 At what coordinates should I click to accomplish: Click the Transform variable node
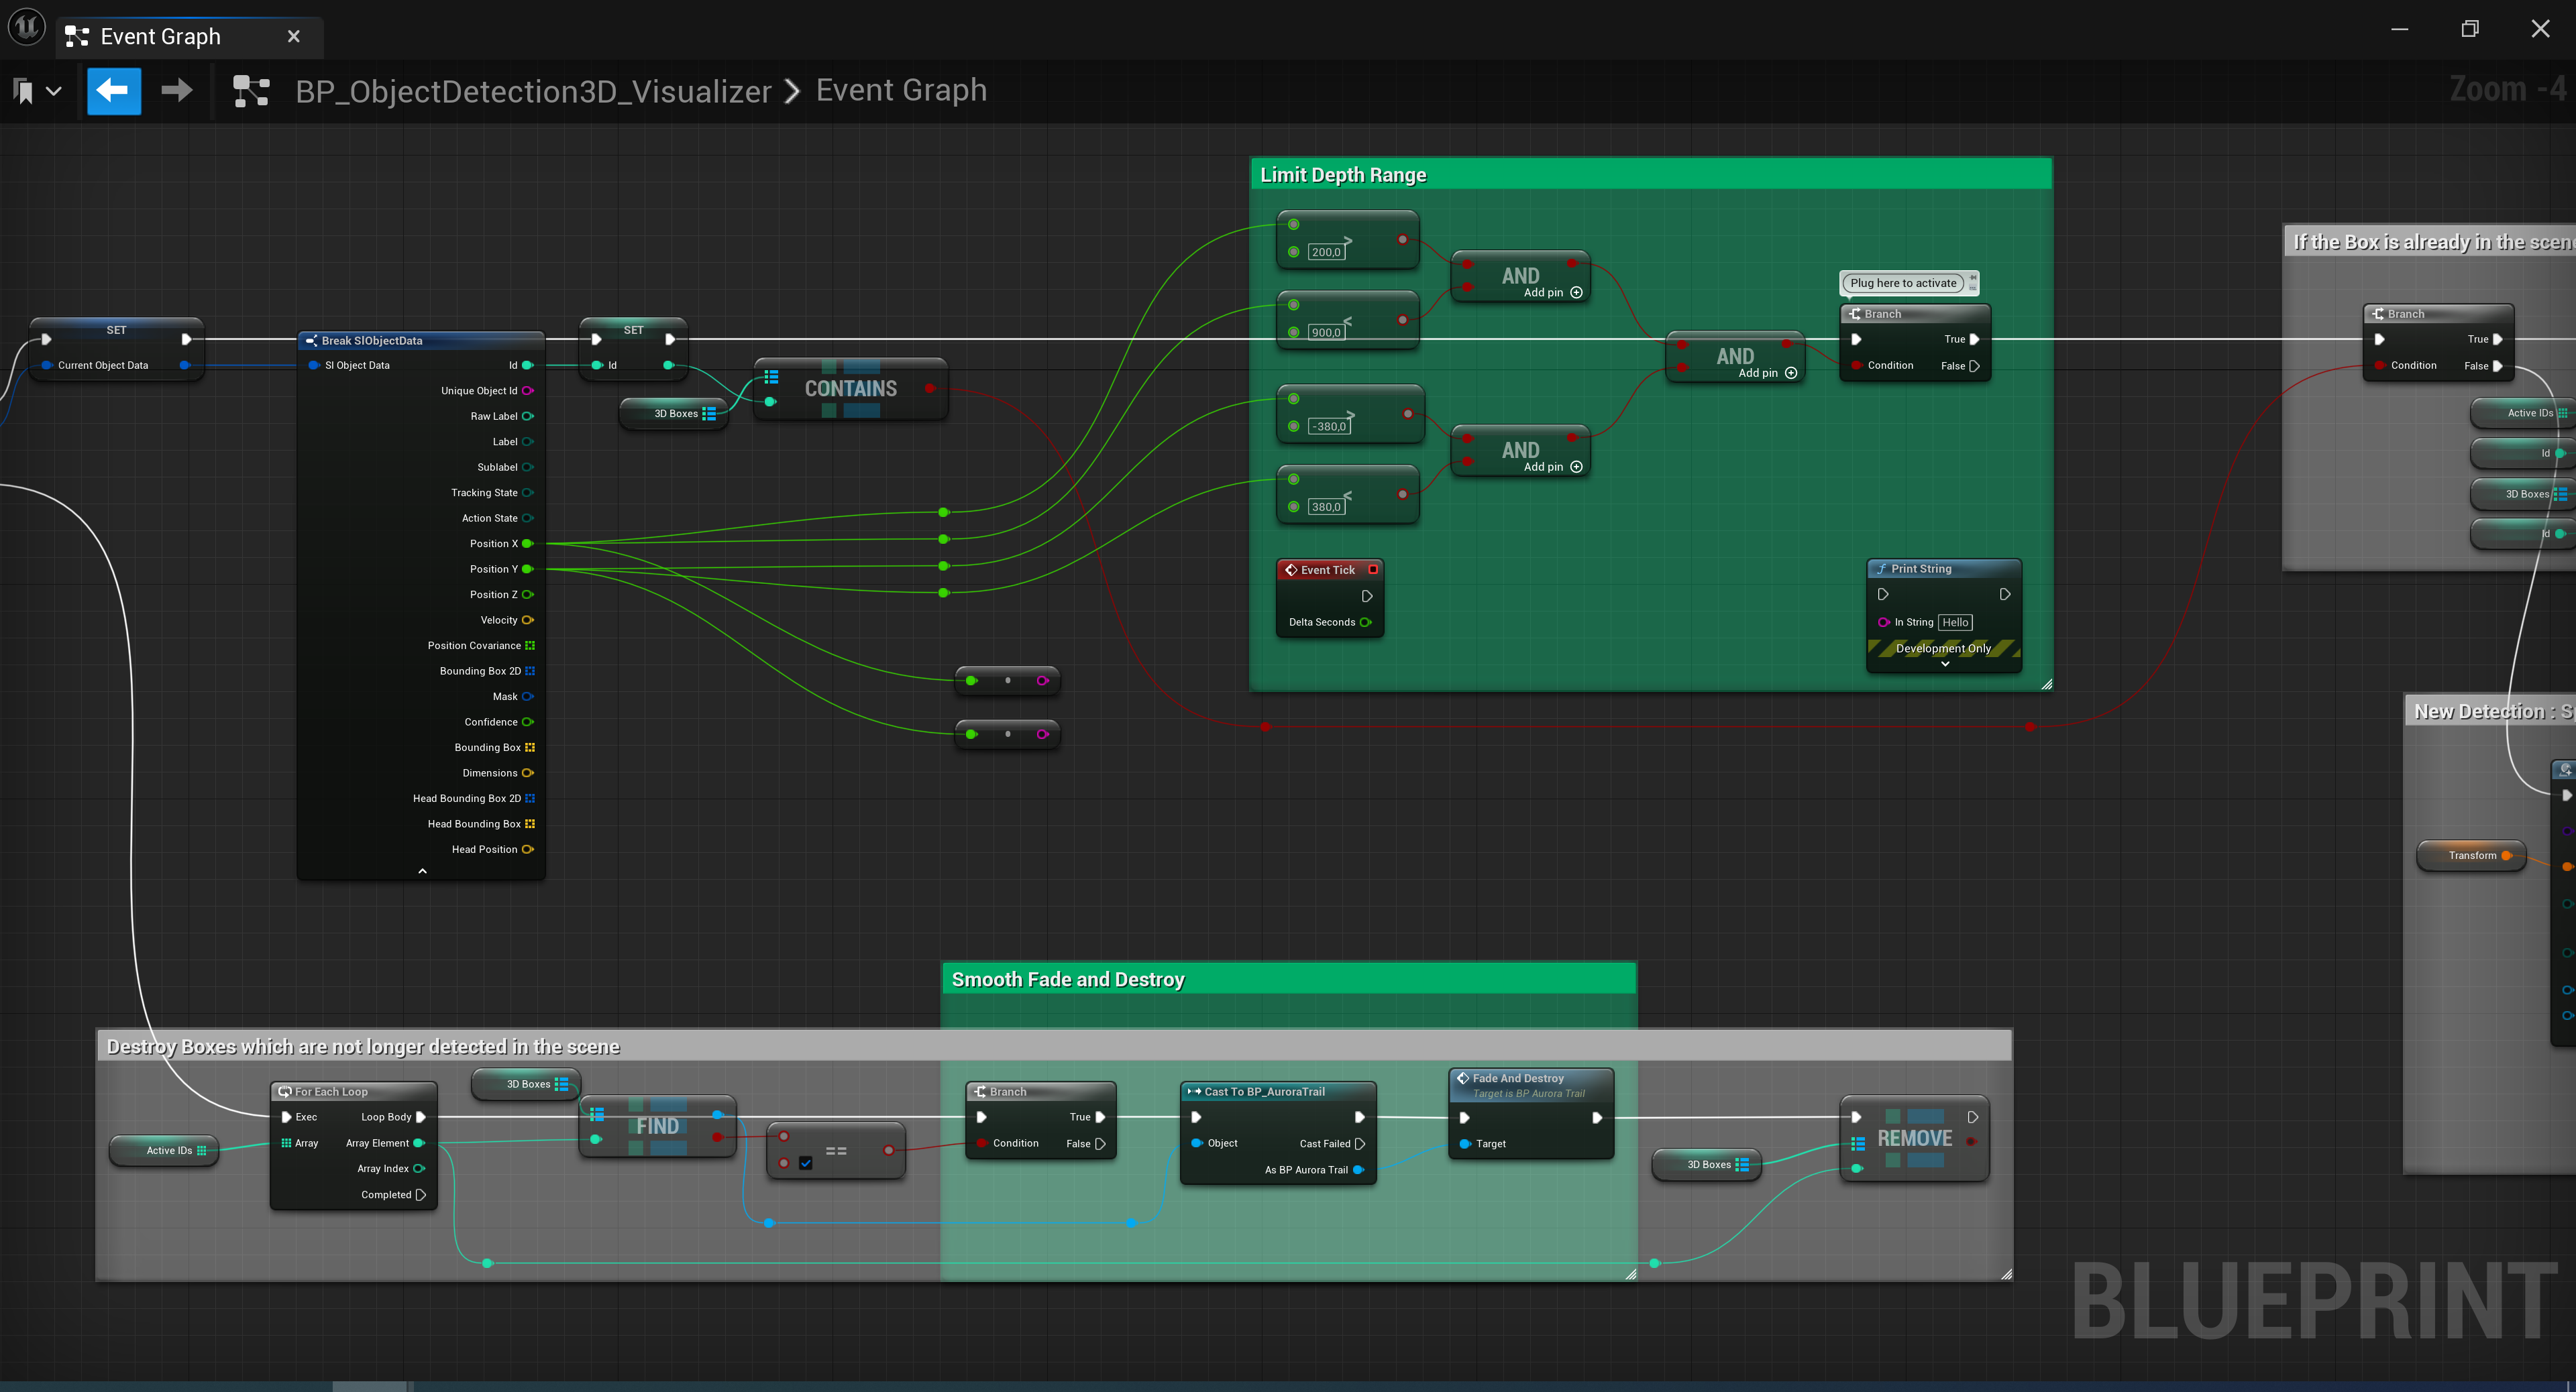2472,856
